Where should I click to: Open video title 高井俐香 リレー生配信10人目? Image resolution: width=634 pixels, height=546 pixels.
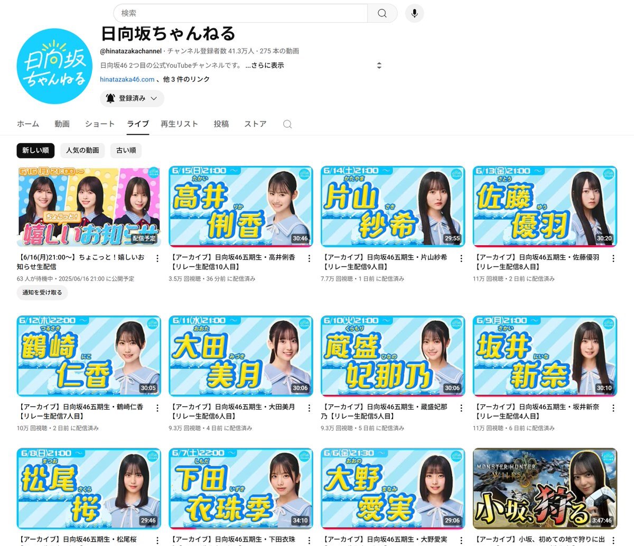232,262
